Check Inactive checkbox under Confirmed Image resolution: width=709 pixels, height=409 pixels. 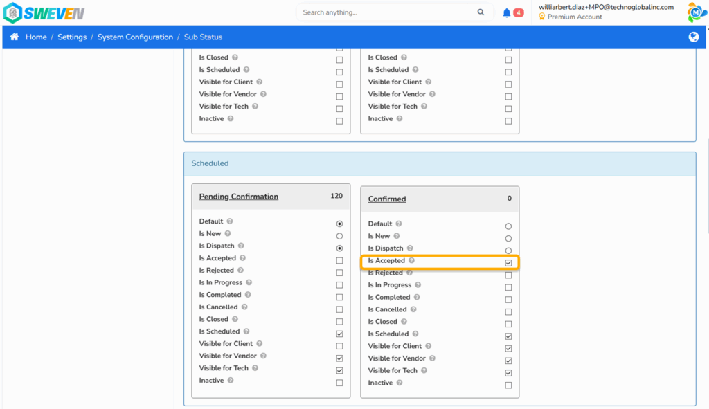[x=508, y=385]
